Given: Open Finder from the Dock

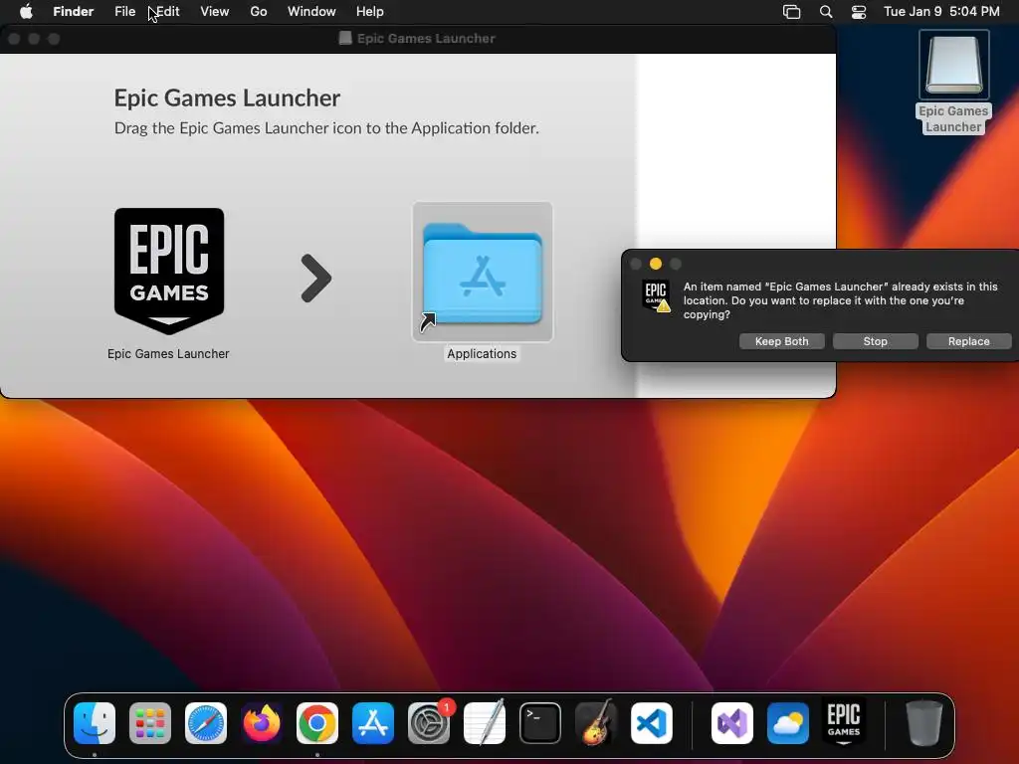Looking at the screenshot, I should pyautogui.click(x=95, y=723).
